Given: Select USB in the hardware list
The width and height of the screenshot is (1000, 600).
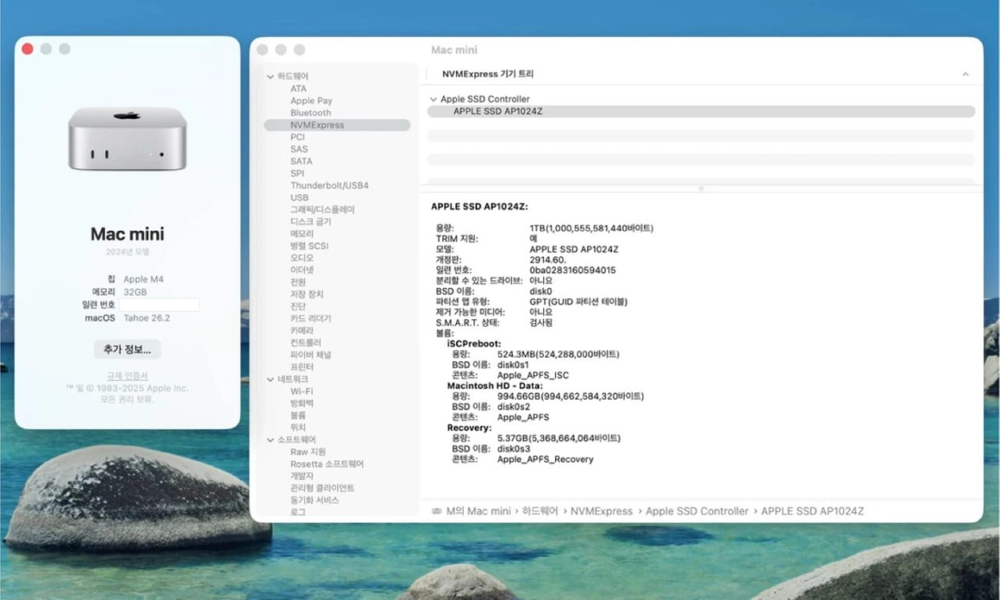Looking at the screenshot, I should tap(299, 198).
